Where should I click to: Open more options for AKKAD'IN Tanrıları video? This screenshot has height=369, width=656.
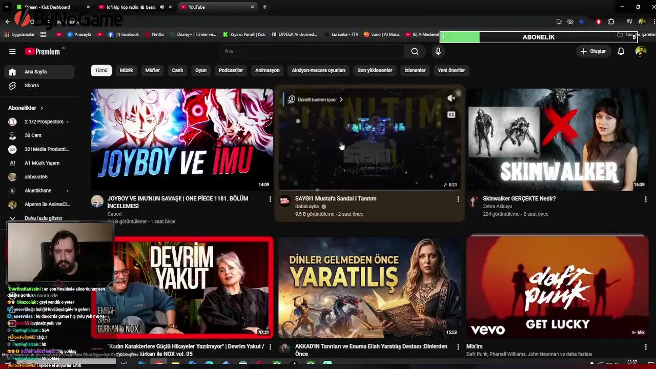coord(458,347)
